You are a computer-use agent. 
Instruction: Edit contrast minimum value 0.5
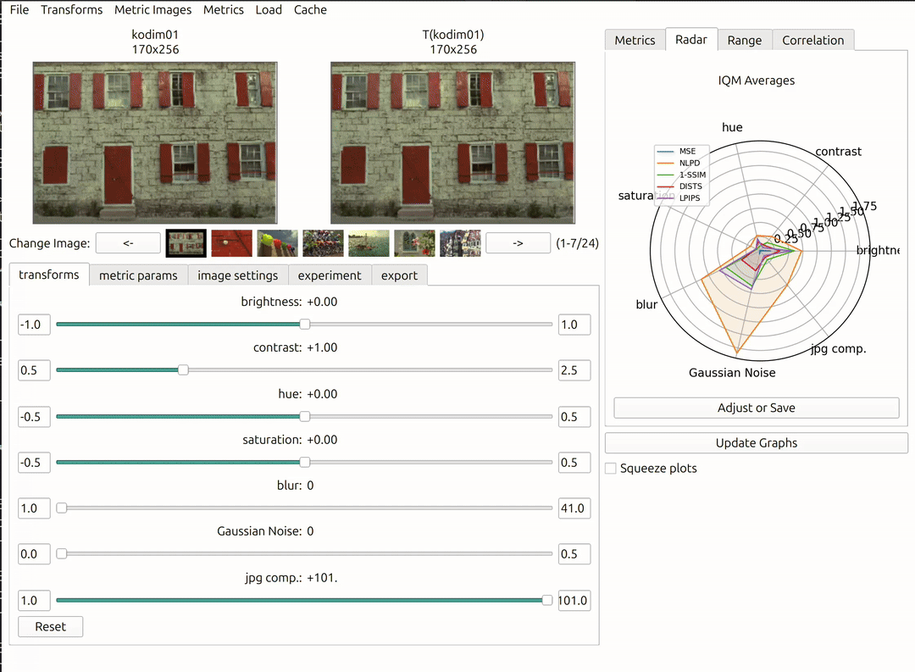[x=34, y=370]
